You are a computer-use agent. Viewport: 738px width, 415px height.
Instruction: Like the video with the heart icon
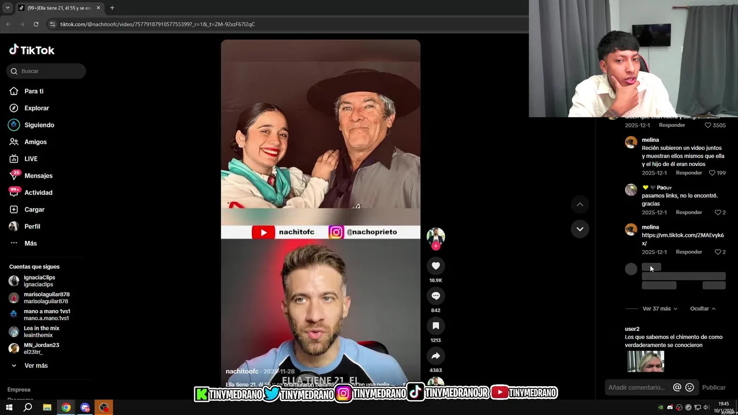[x=435, y=266]
